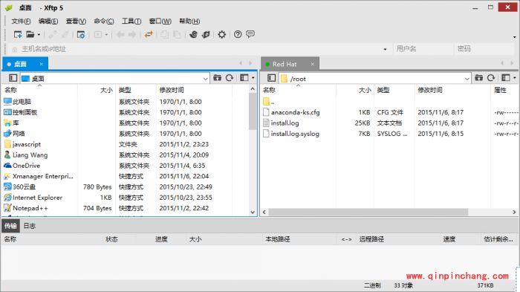This screenshot has height=292, width=520.
Task: Select the parent '..' folder in /root
Action: (269, 102)
